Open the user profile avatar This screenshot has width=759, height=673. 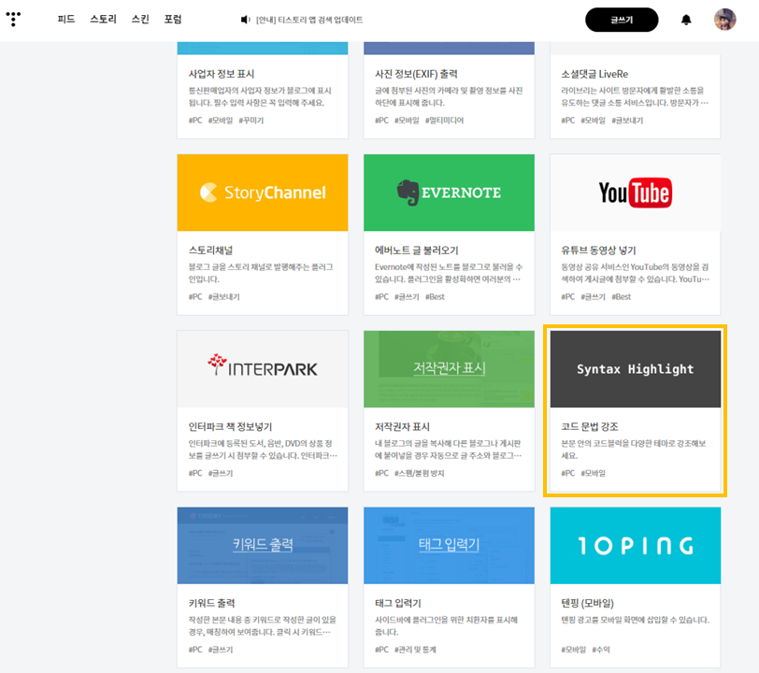click(724, 20)
